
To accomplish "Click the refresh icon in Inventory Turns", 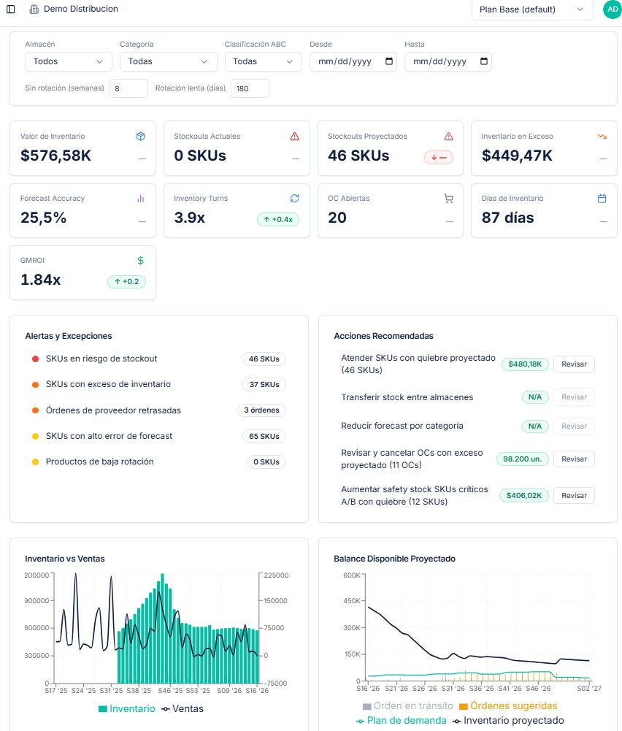I will 294,198.
